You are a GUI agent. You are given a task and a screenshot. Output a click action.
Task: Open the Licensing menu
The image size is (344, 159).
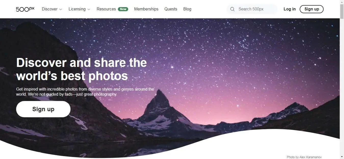(x=77, y=9)
